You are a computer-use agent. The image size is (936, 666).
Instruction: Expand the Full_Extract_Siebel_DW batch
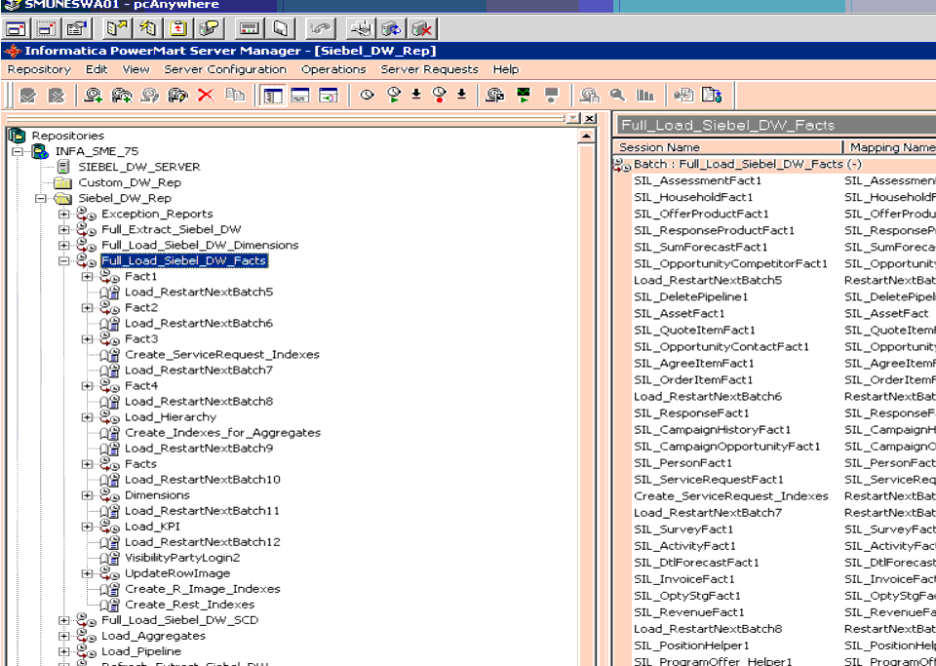(63, 229)
